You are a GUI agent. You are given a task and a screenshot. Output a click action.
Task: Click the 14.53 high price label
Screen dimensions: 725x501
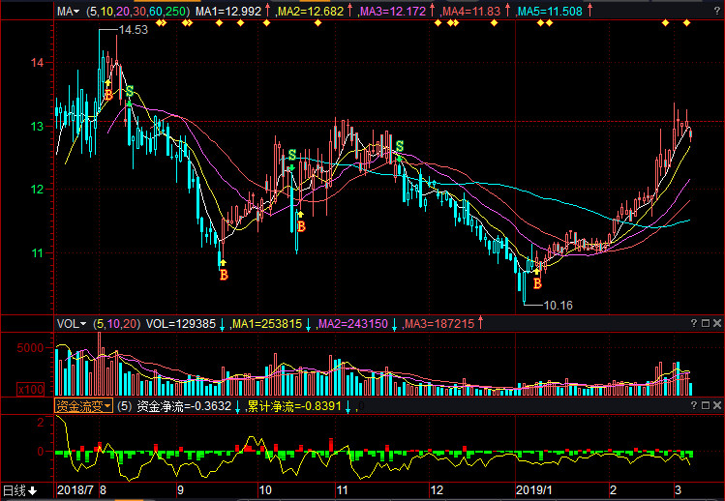coord(133,31)
